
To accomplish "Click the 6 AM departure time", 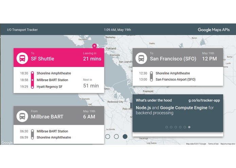I will point(89,117).
